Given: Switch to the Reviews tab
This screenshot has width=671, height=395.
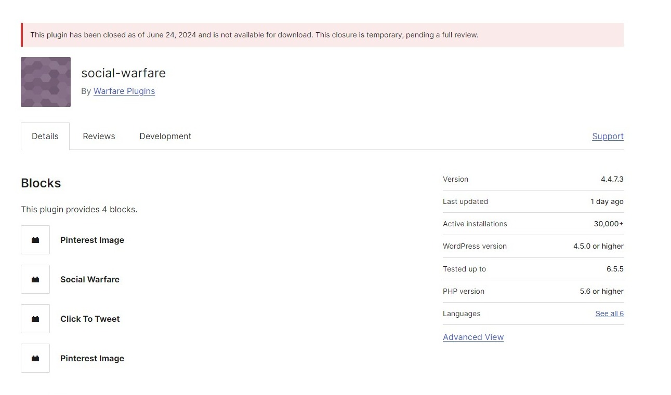Looking at the screenshot, I should click(99, 136).
